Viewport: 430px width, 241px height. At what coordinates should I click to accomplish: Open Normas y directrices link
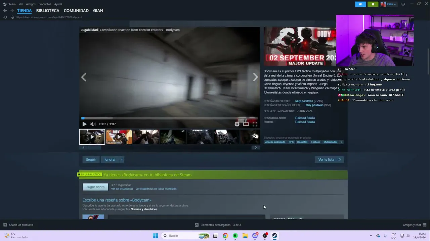(144, 209)
